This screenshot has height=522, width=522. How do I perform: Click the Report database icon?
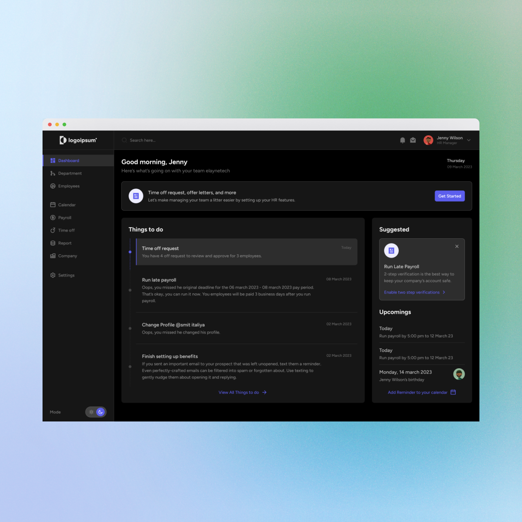pyautogui.click(x=53, y=243)
